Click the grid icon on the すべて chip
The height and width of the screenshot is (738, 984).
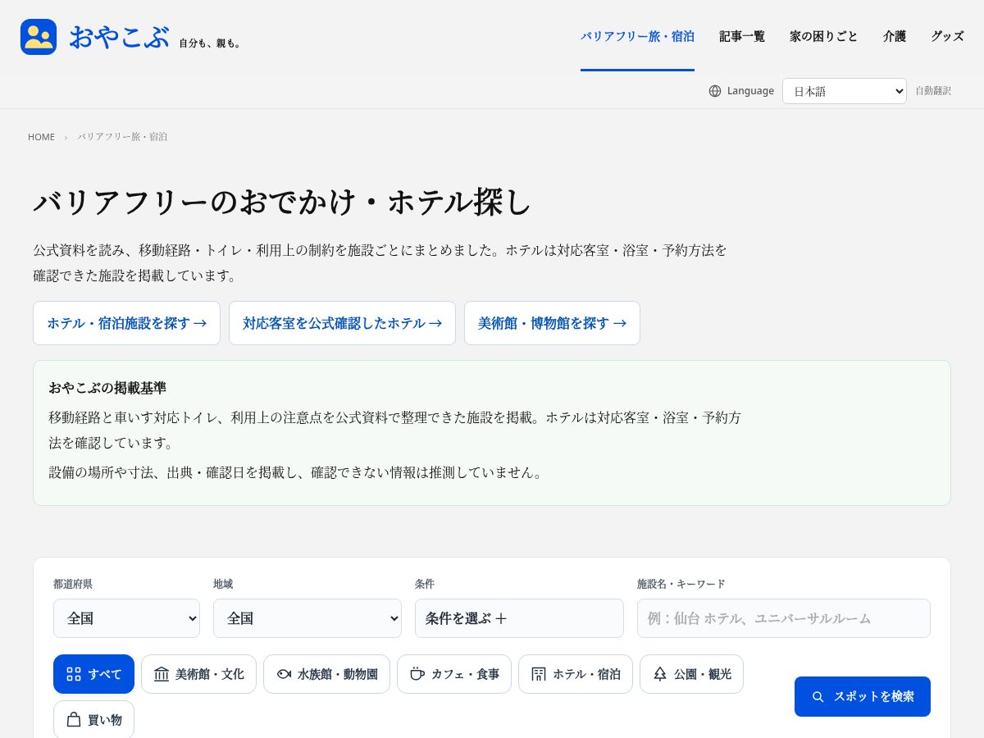coord(74,674)
